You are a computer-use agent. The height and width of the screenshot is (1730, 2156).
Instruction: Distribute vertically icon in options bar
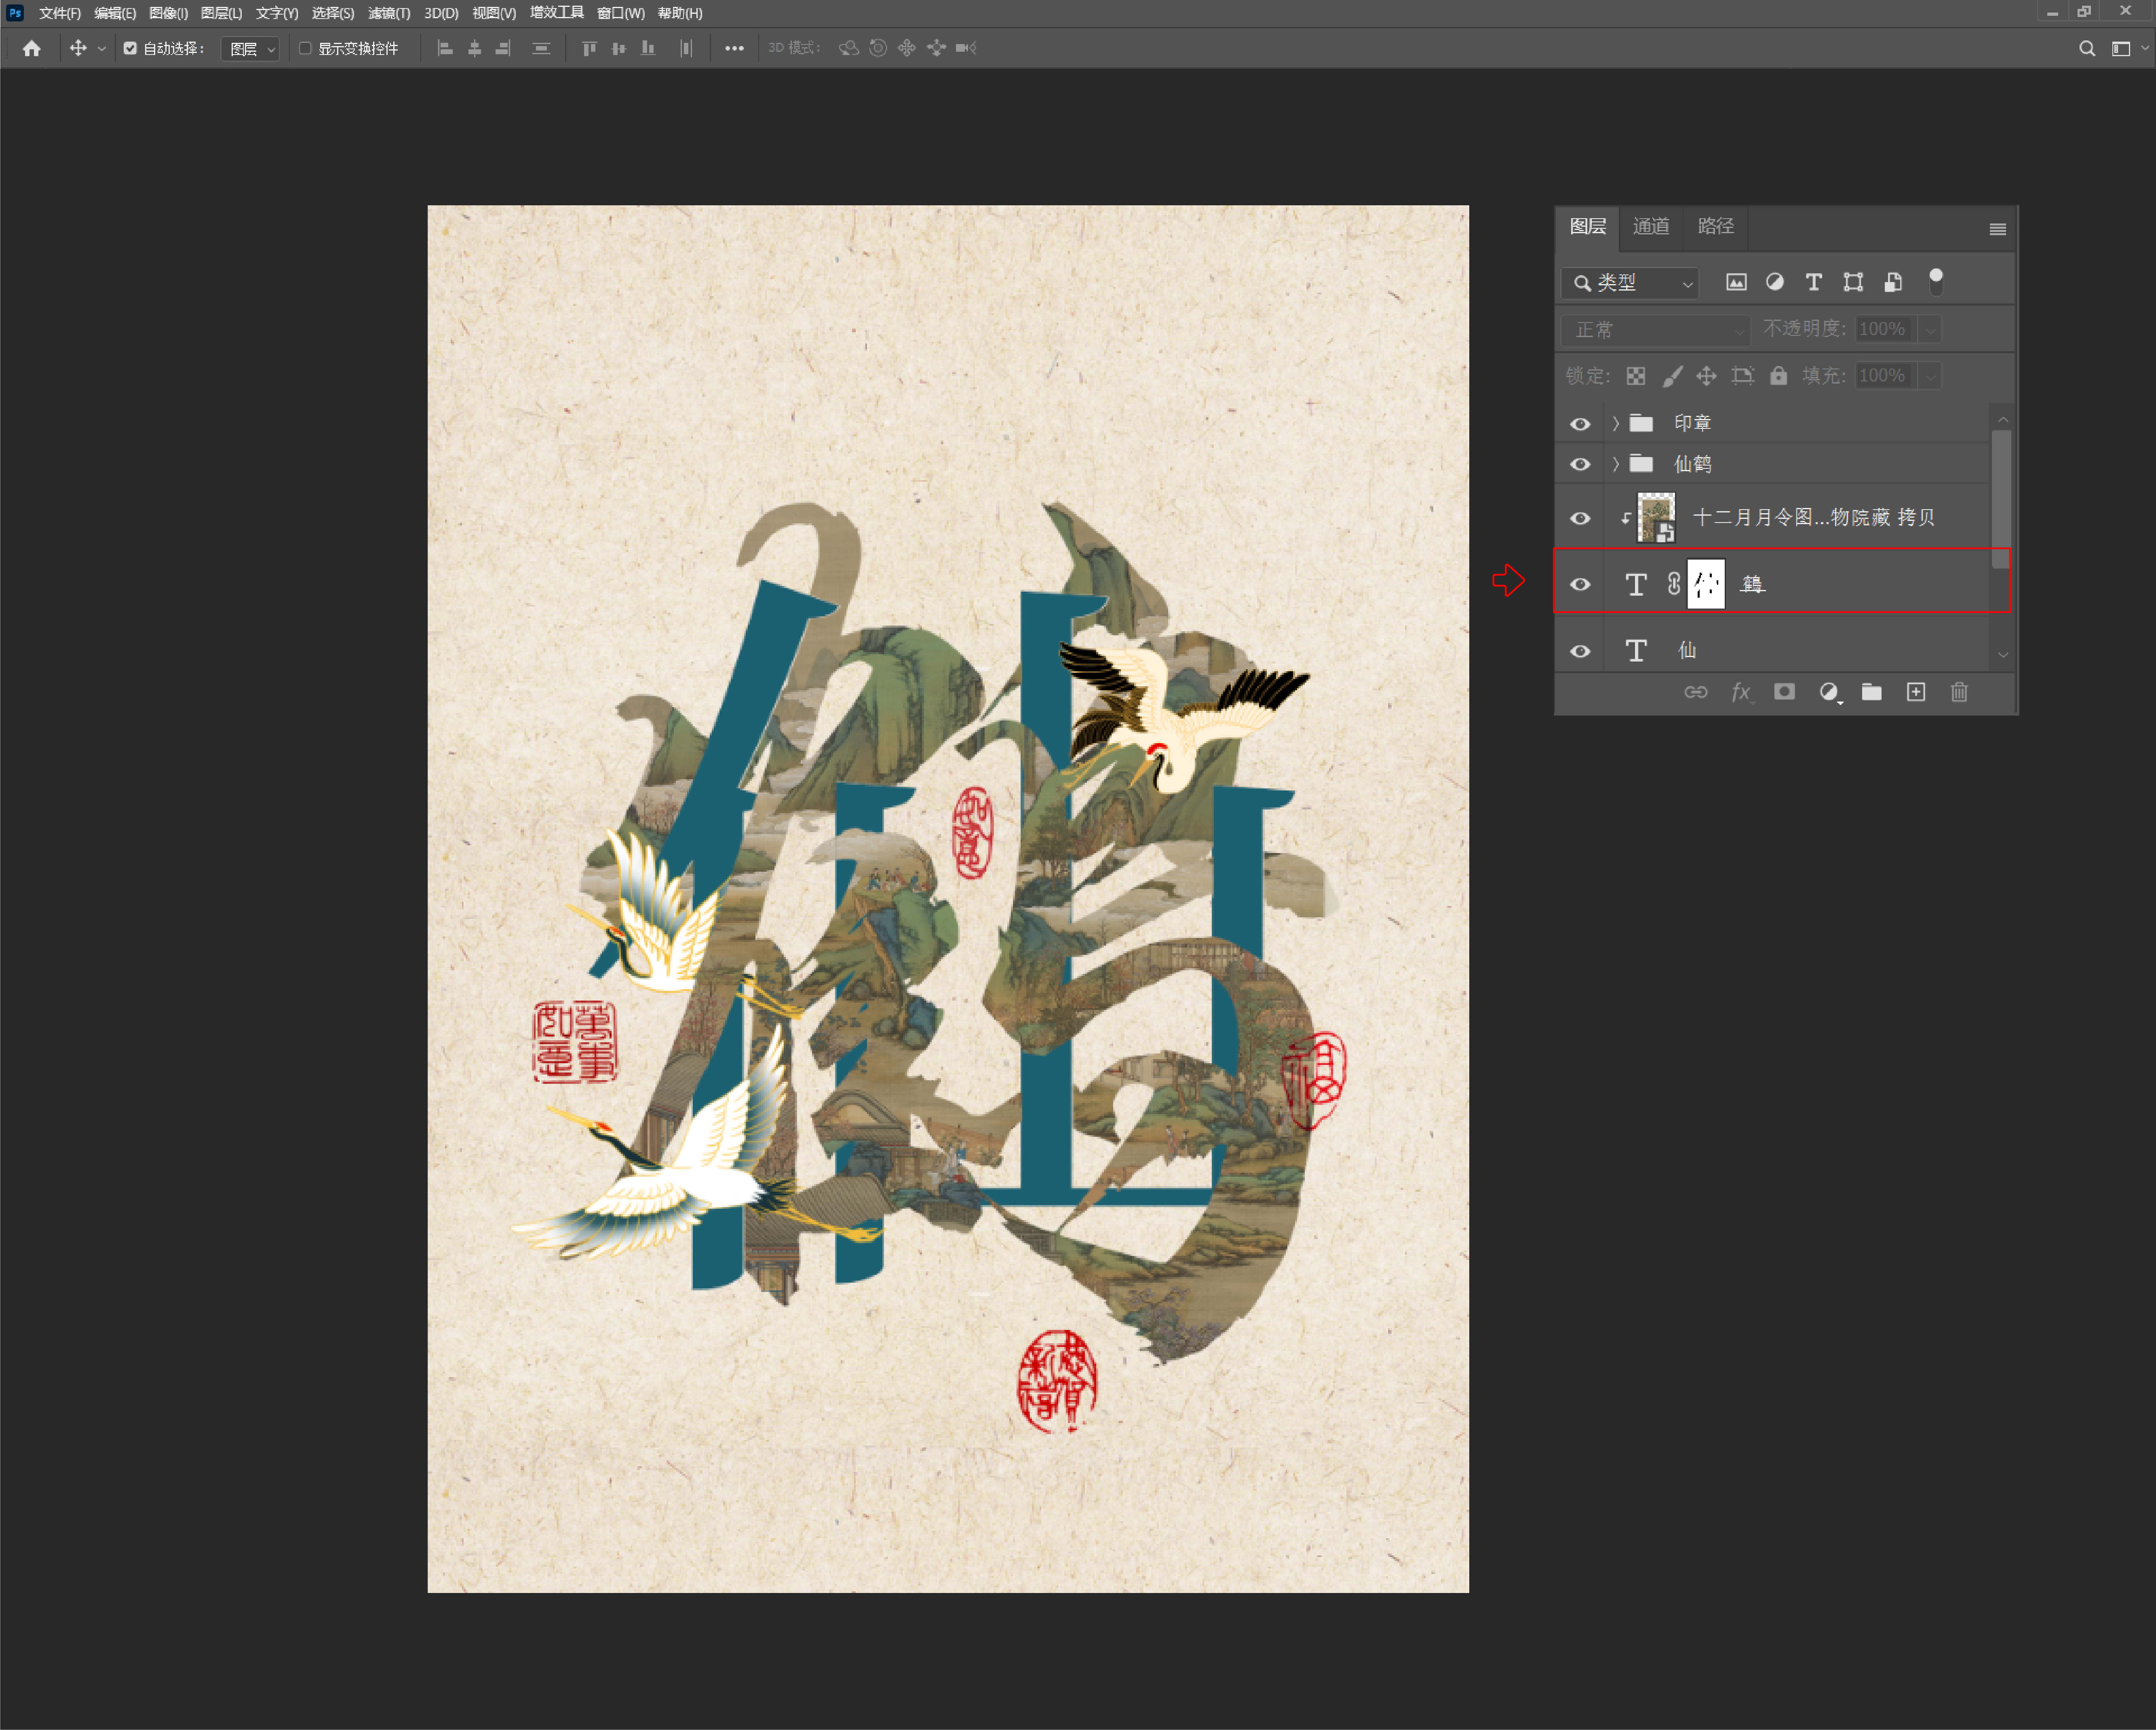click(x=541, y=48)
